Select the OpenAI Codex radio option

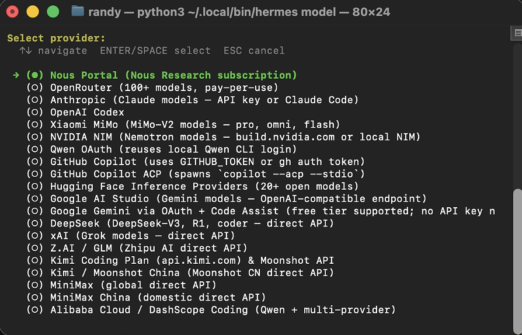click(x=35, y=112)
